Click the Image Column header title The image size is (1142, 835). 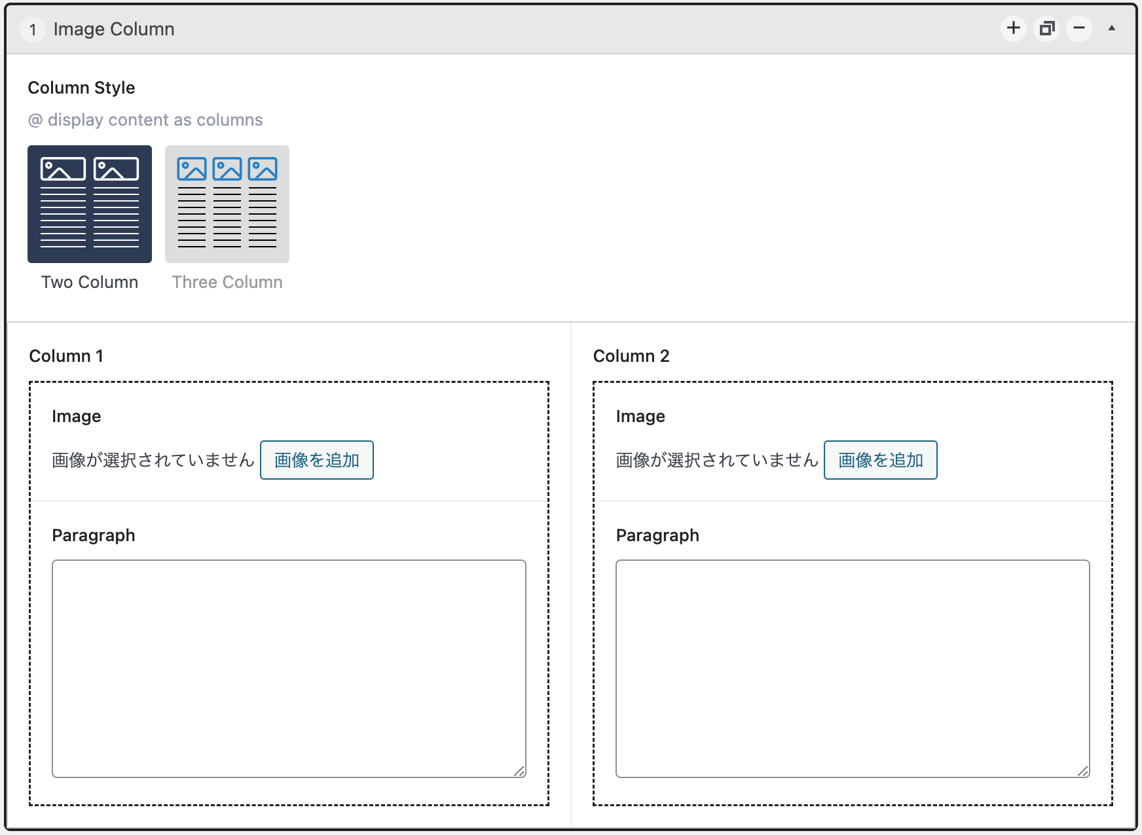pyautogui.click(x=114, y=29)
